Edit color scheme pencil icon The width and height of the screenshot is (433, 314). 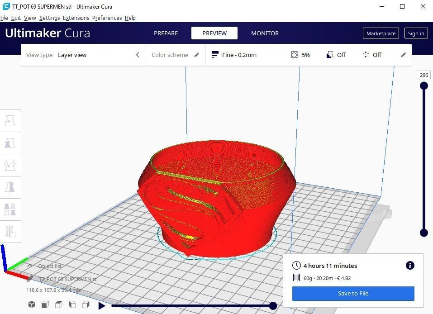coord(197,55)
